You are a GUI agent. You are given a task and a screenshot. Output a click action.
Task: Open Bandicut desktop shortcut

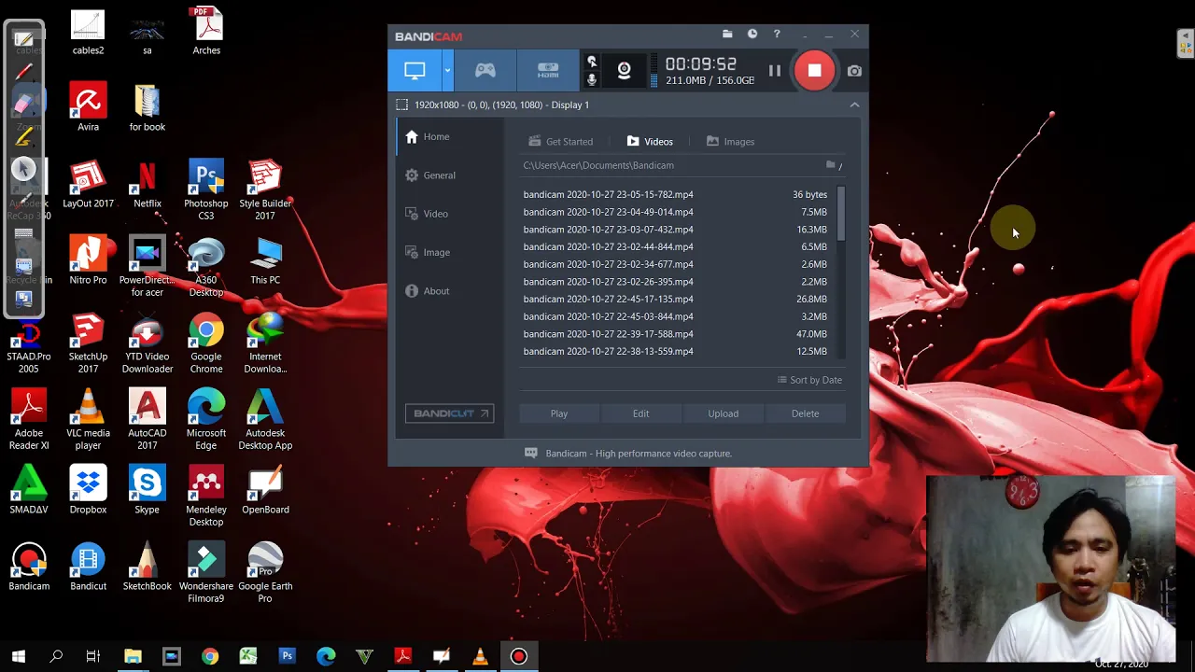(x=88, y=567)
